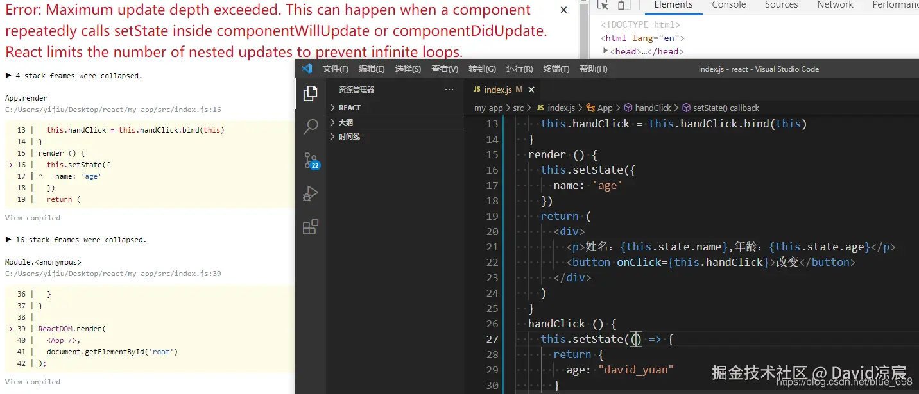Viewport: 919px width, 394px height.
Task: Click the button onClick line in editor
Action: (x=710, y=262)
